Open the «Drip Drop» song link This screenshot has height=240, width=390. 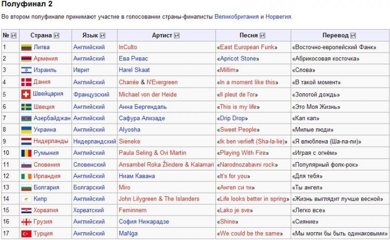tap(233, 118)
